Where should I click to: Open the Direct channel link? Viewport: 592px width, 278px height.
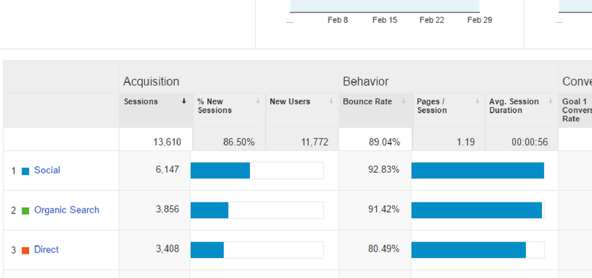tap(46, 250)
